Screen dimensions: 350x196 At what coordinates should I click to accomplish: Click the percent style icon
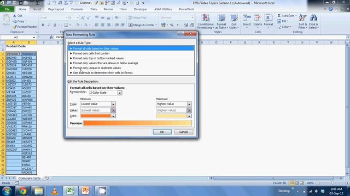pos(172,25)
